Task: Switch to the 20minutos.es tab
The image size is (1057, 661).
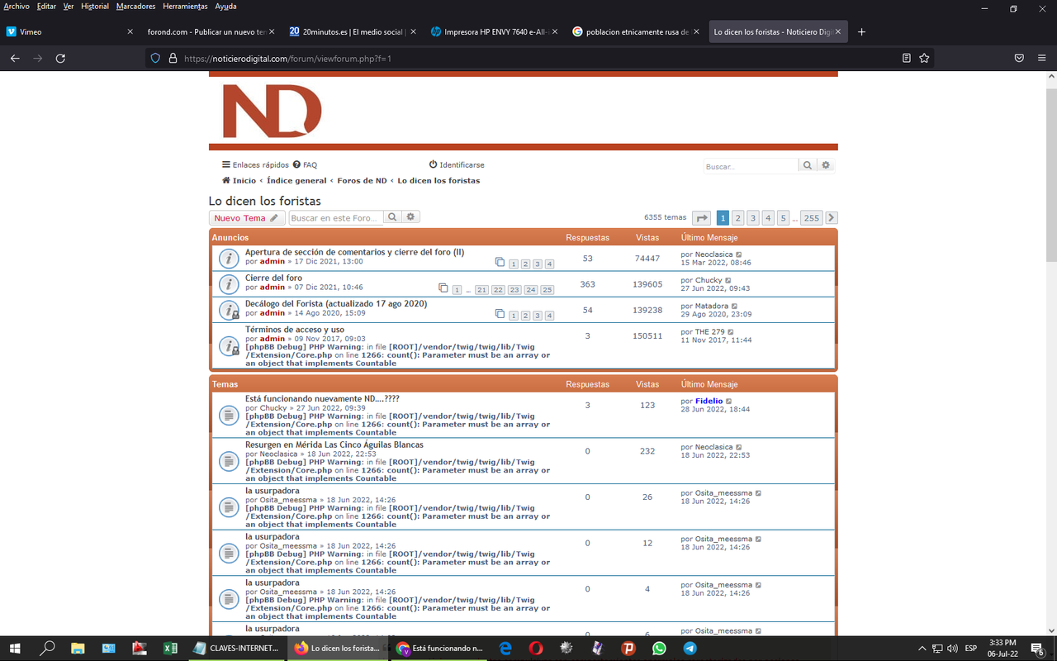Action: [x=353, y=32]
